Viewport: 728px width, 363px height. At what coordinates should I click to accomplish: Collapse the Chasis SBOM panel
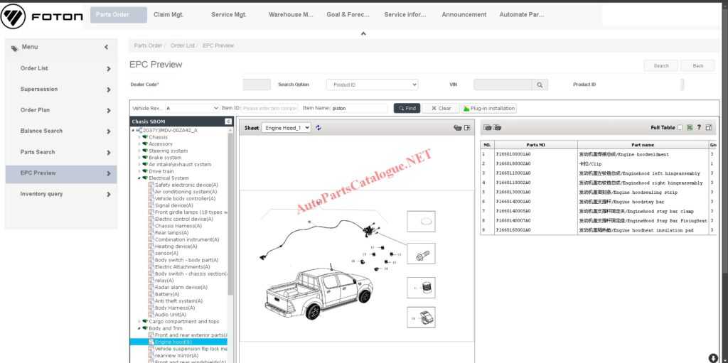(228, 121)
